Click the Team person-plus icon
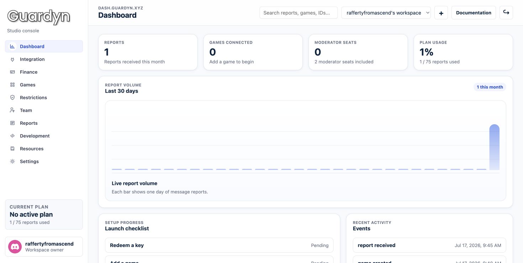The image size is (523, 263). (12, 110)
